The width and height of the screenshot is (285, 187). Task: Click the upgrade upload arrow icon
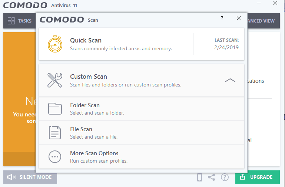[242, 177]
